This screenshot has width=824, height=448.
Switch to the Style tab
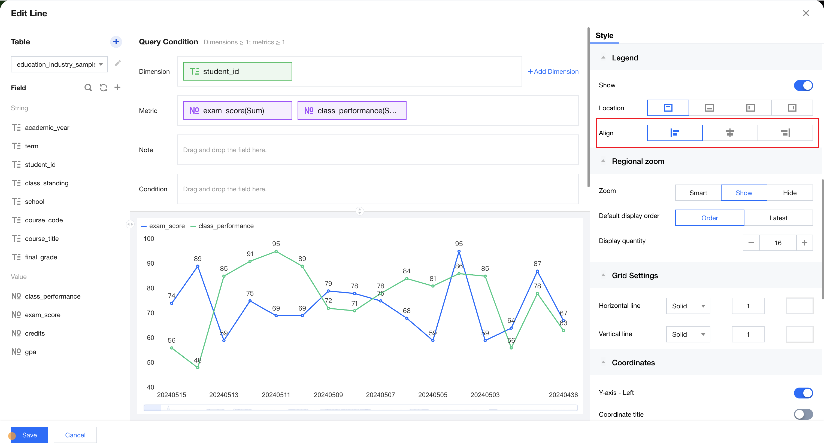point(604,35)
